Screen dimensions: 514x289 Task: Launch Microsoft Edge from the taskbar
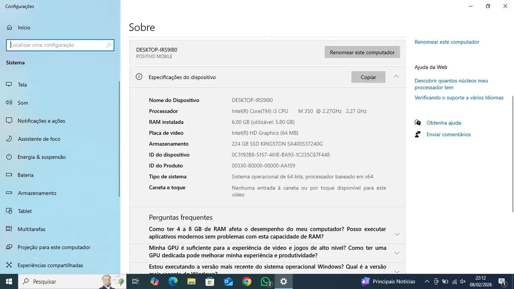click(173, 281)
